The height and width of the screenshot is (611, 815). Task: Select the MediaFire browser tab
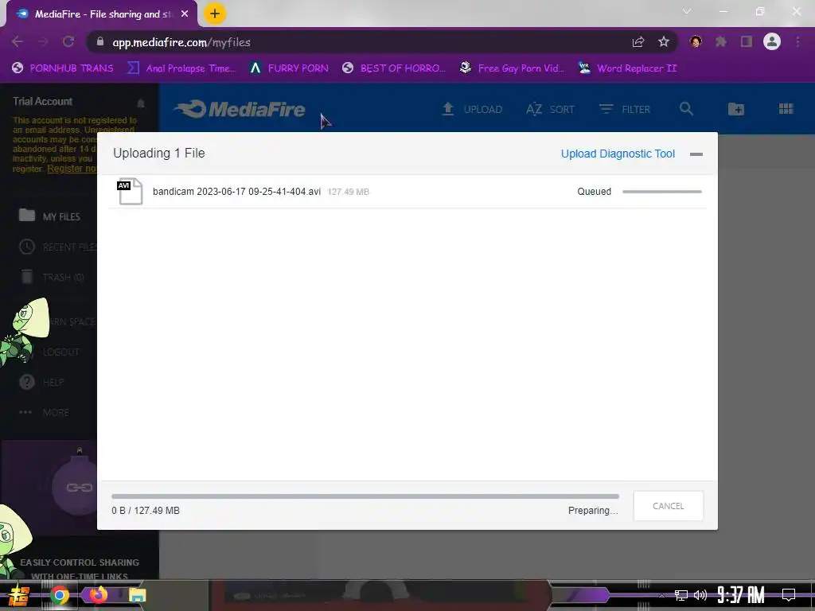point(102,14)
